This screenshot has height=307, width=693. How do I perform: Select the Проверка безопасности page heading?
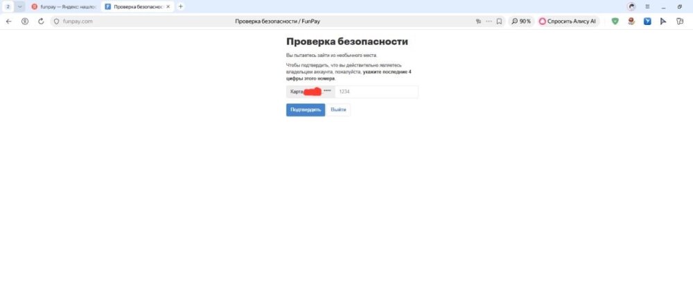[347, 42]
